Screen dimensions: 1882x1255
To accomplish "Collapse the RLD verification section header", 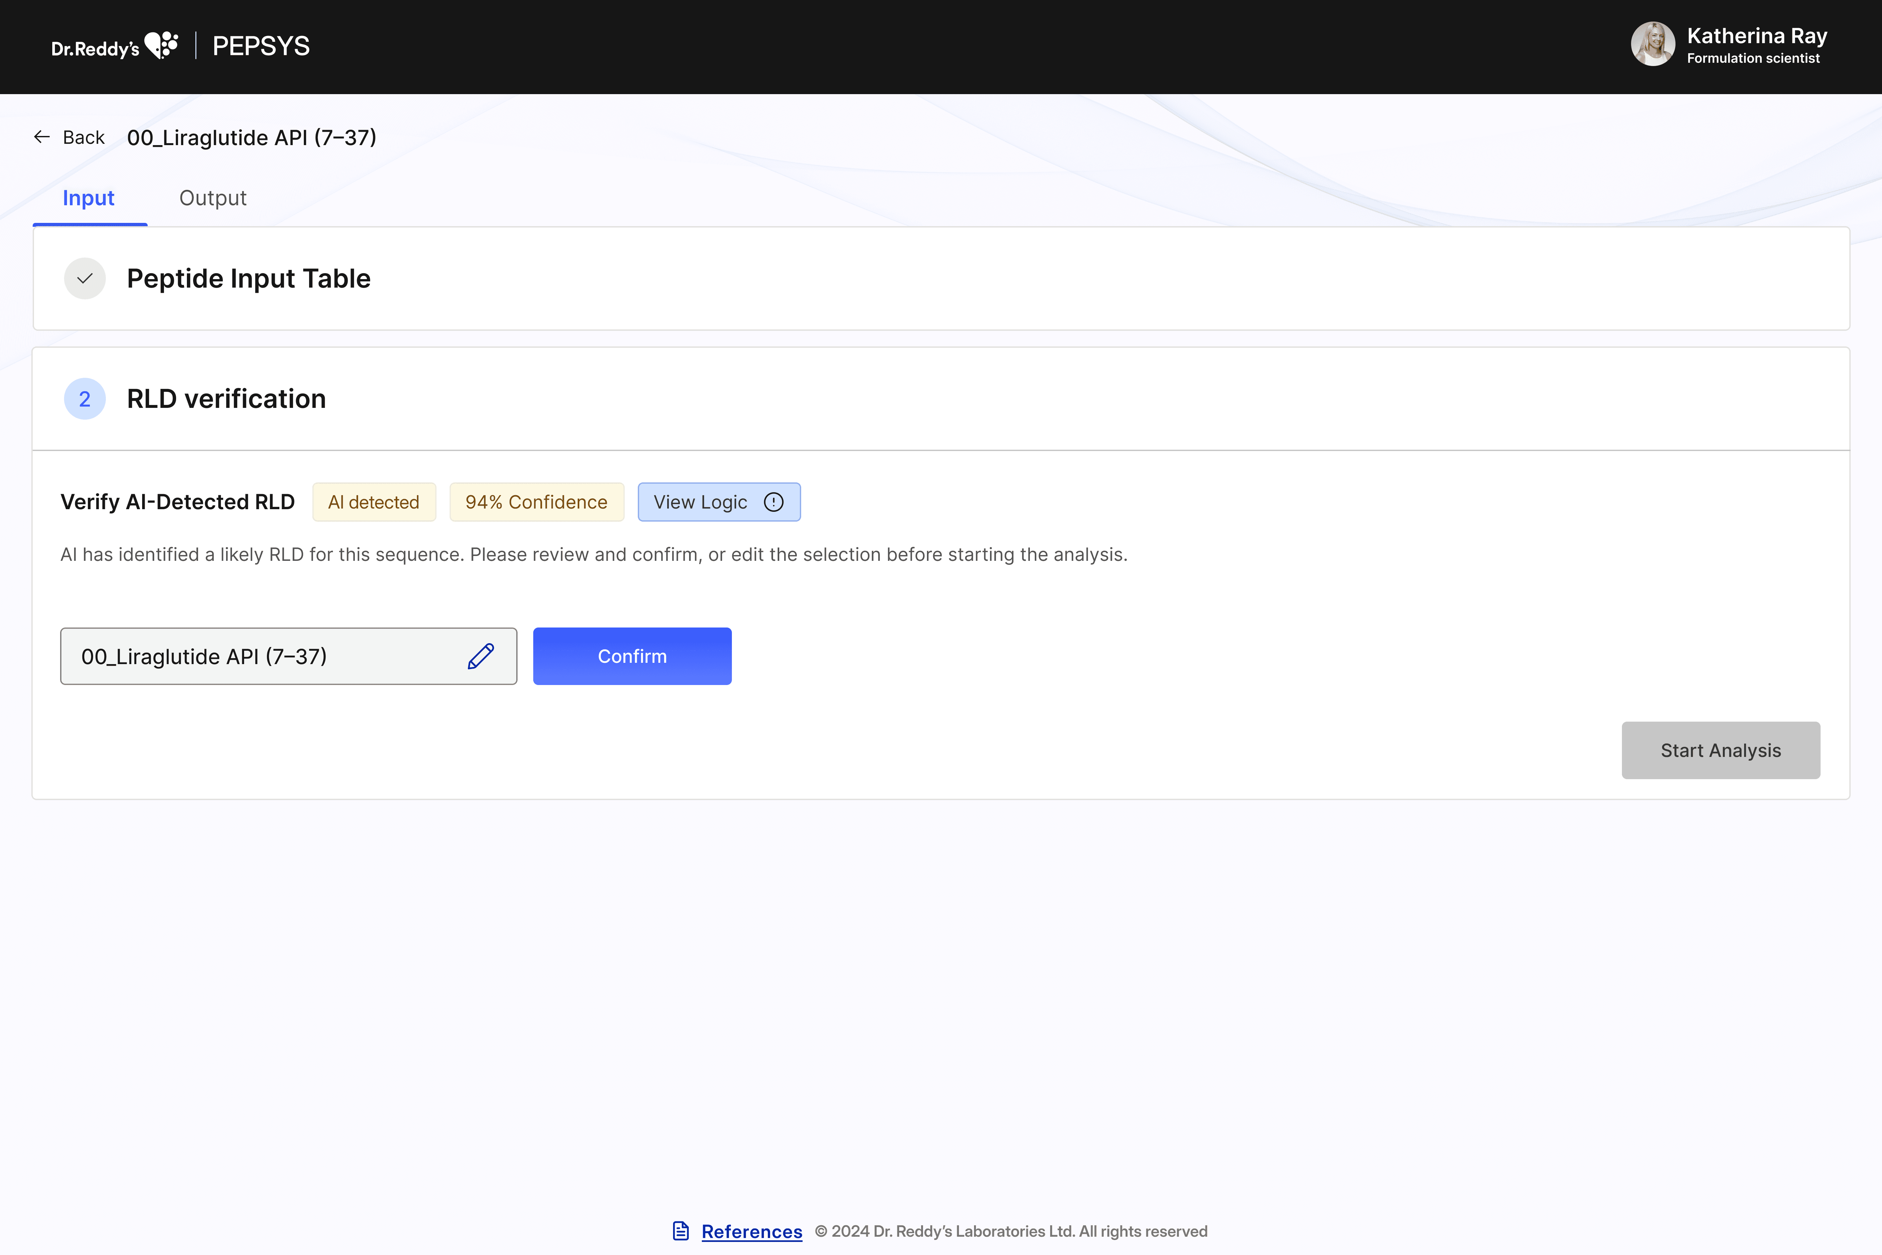I will coord(226,399).
